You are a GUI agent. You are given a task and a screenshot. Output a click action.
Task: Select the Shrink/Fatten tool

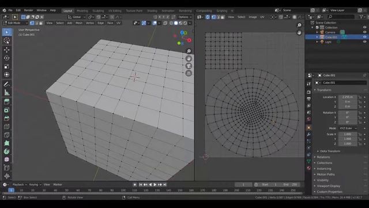pos(7,176)
